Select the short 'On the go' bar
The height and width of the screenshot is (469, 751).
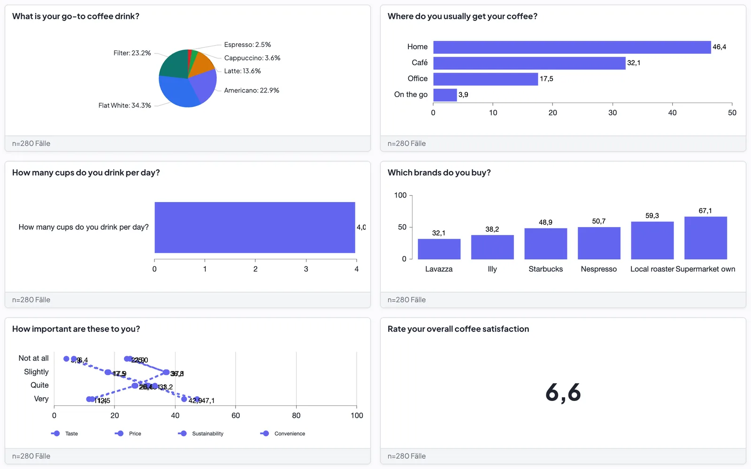445,95
